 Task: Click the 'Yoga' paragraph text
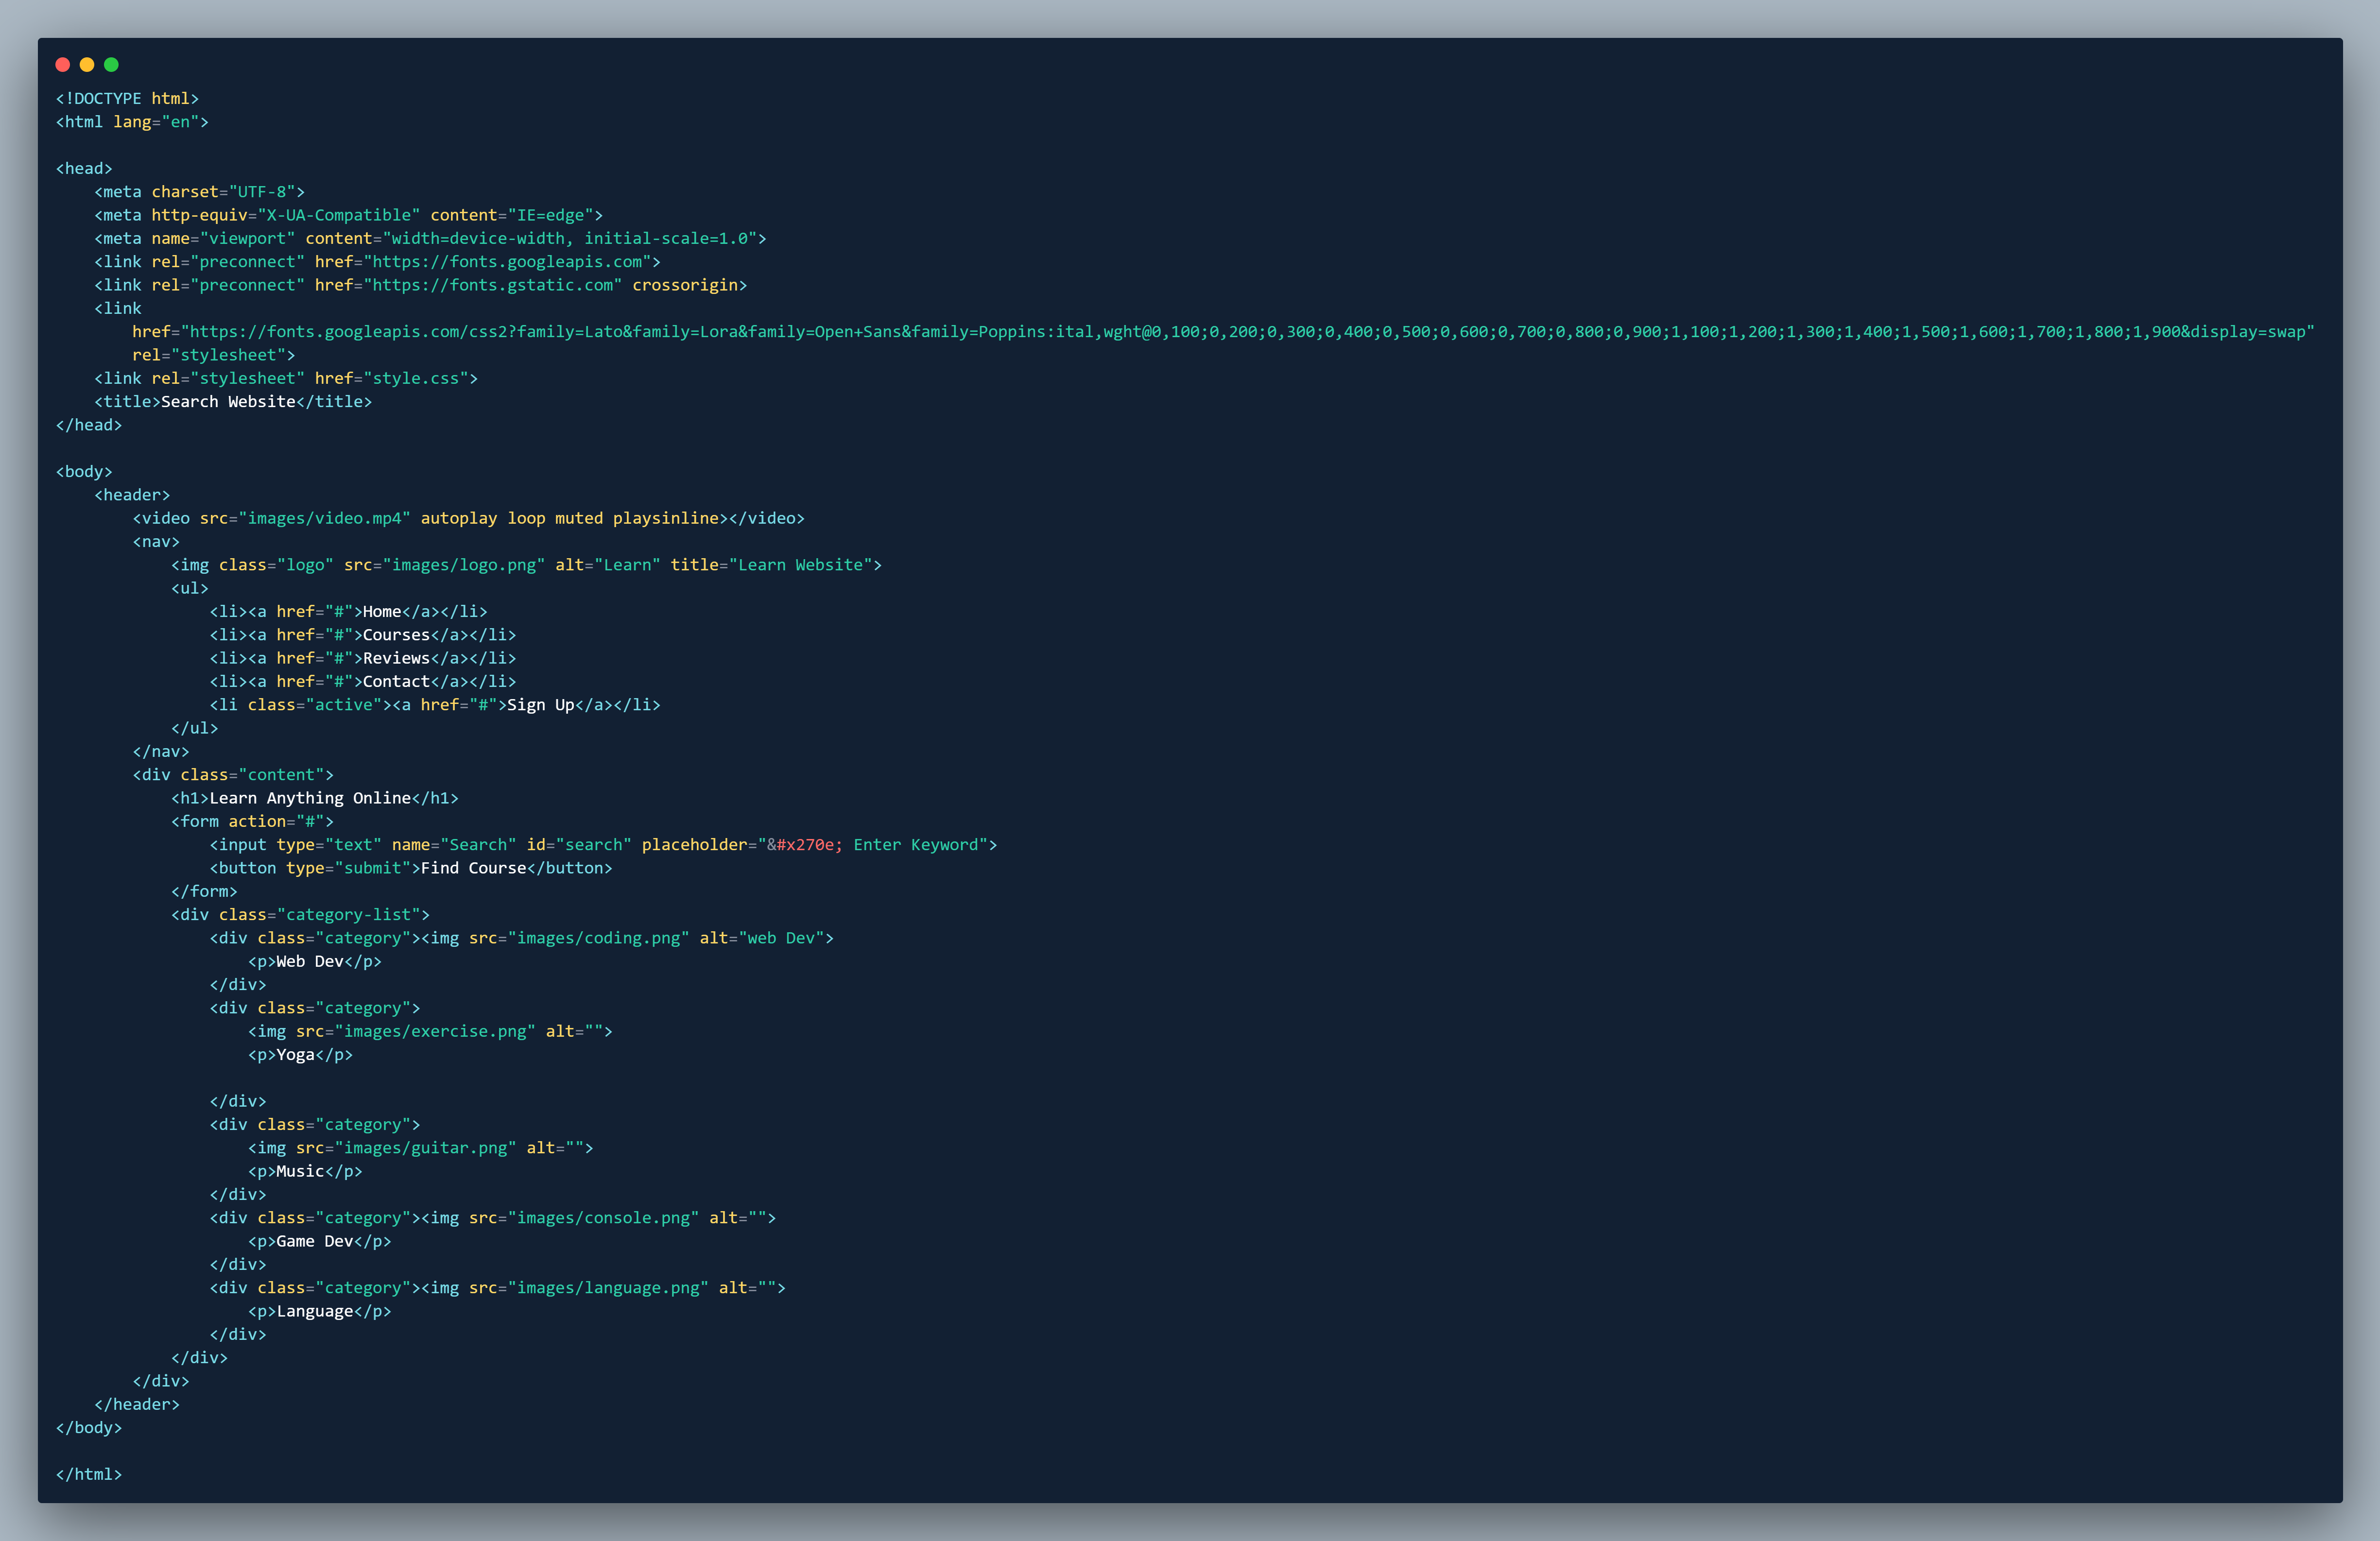pyautogui.click(x=296, y=1055)
